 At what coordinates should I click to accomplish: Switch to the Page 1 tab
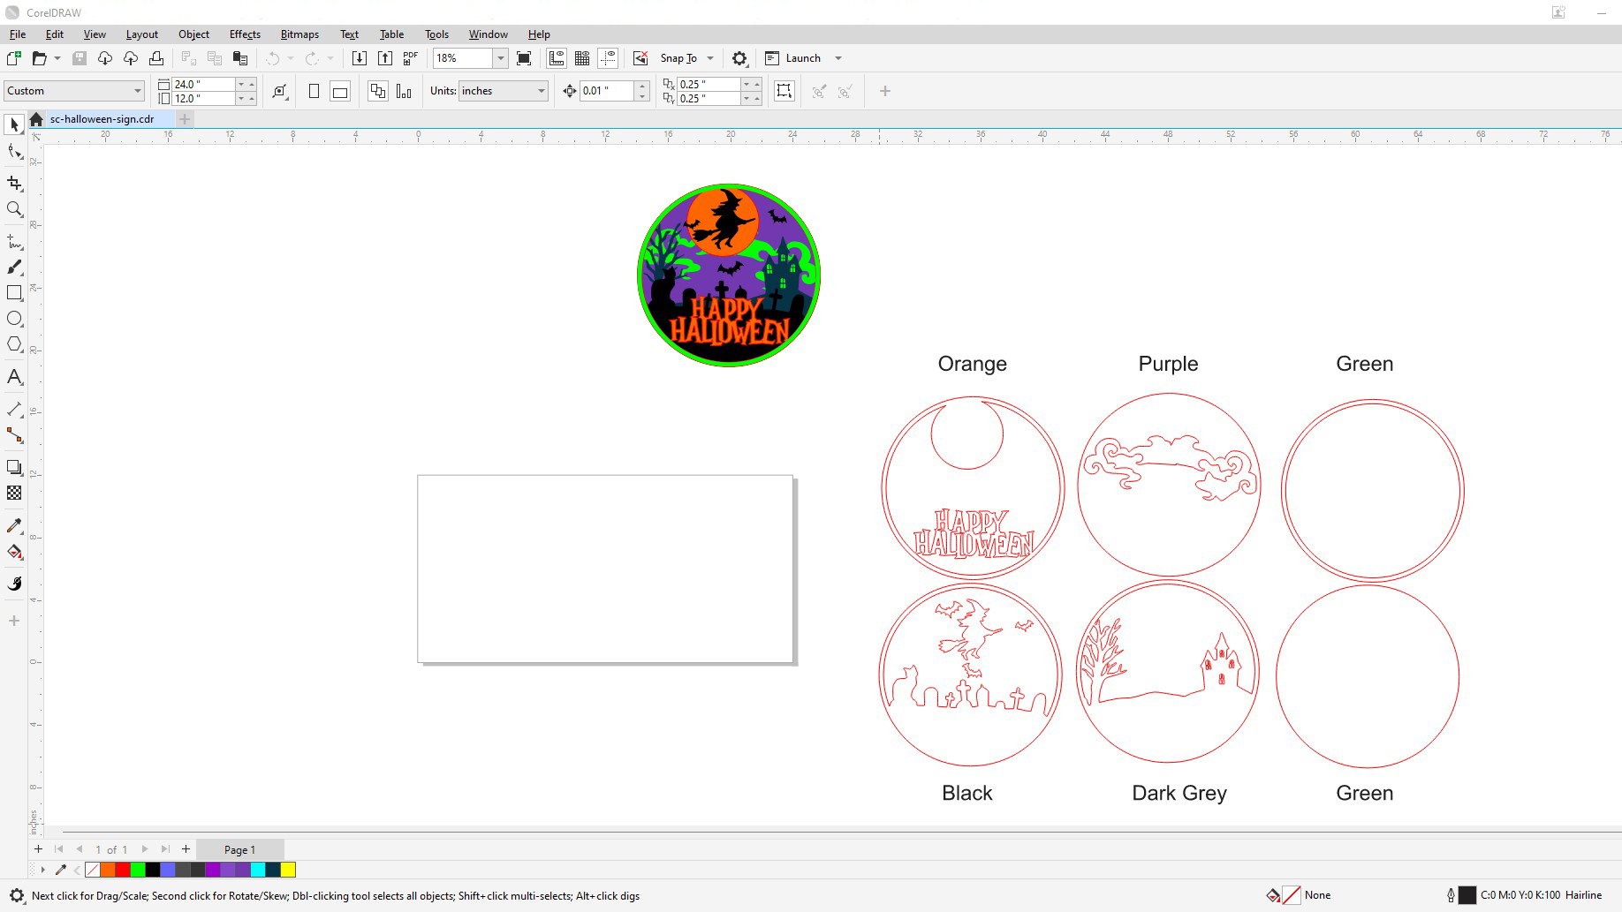[x=239, y=849]
